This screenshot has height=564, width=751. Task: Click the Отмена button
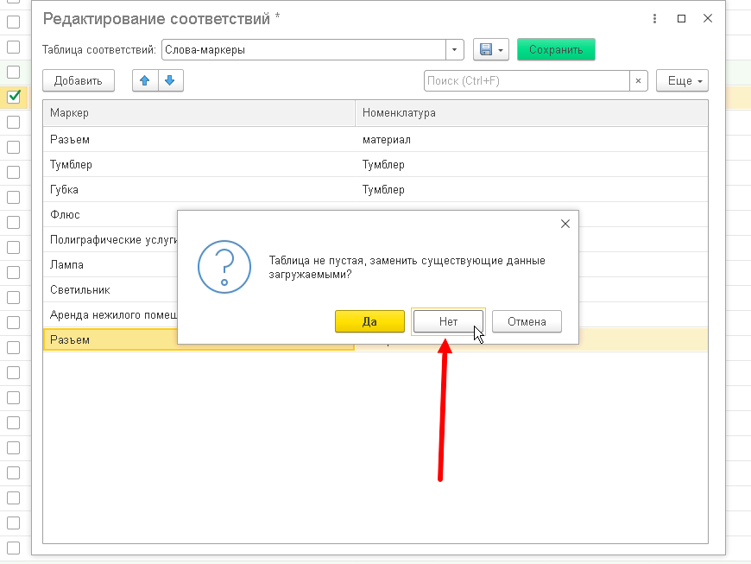[x=527, y=321]
